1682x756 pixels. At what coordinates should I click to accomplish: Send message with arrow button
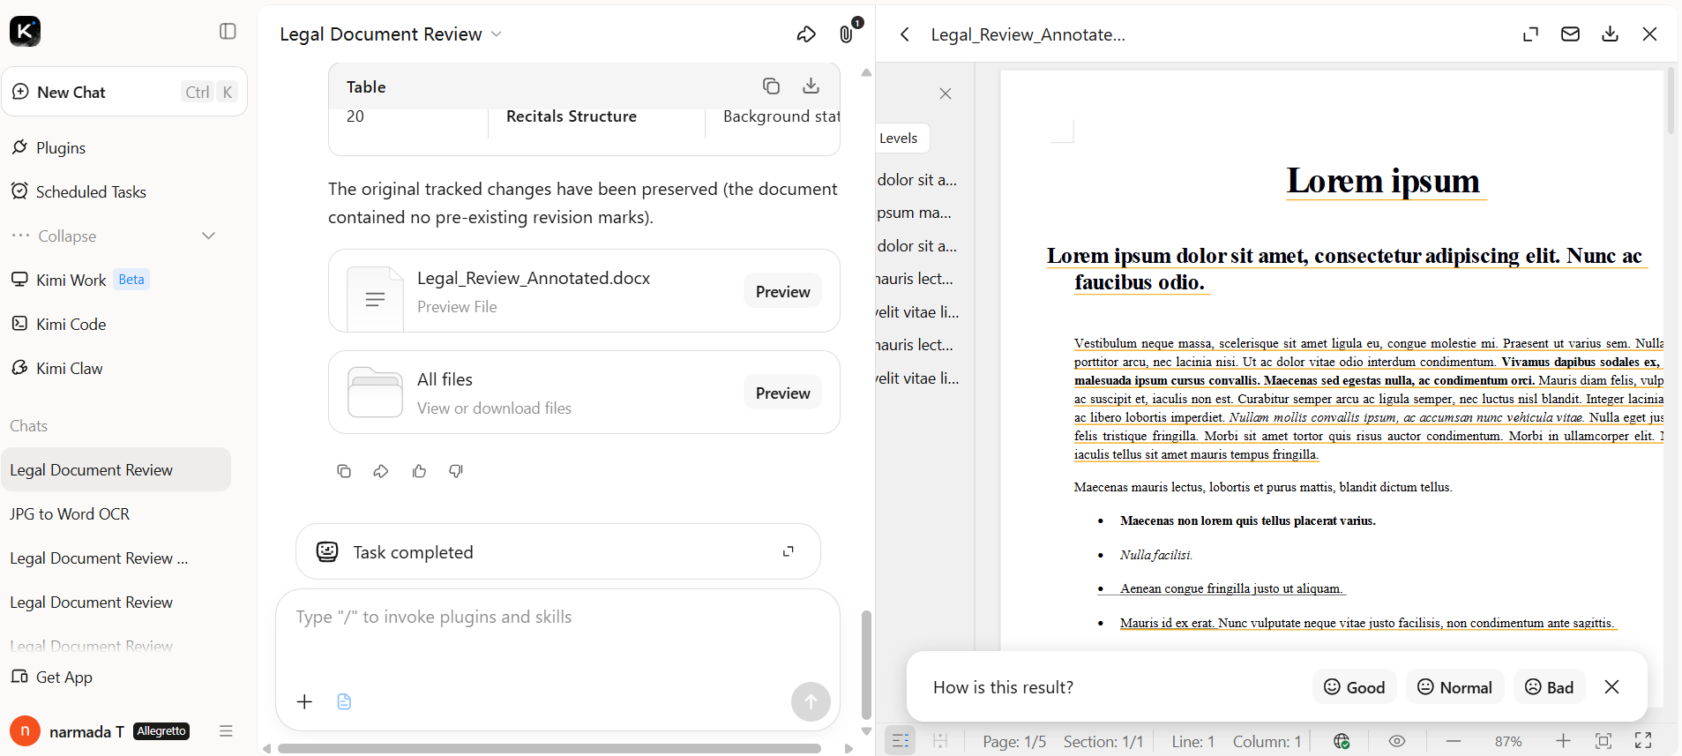pos(811,702)
